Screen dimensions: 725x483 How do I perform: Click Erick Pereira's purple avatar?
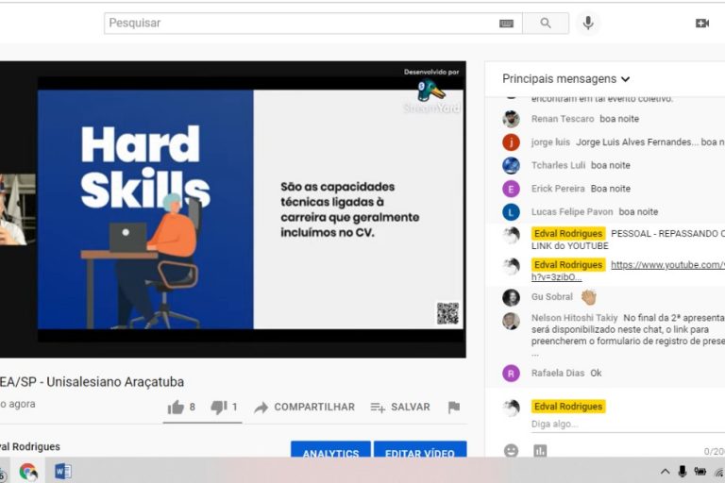click(x=511, y=189)
